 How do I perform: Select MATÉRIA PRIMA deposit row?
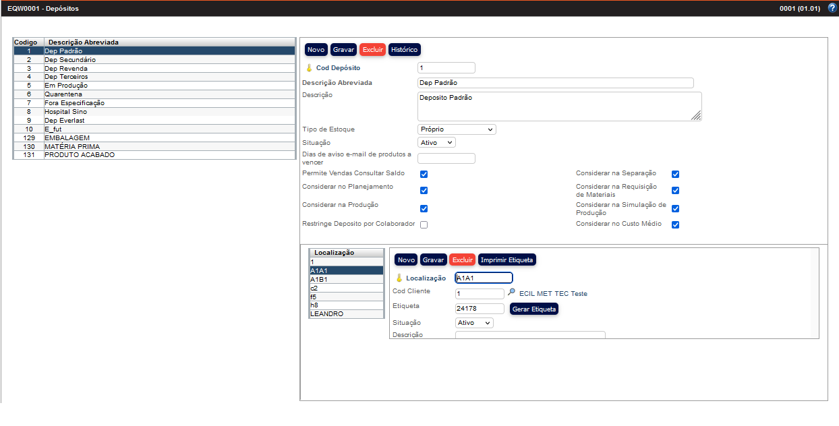tap(72, 146)
